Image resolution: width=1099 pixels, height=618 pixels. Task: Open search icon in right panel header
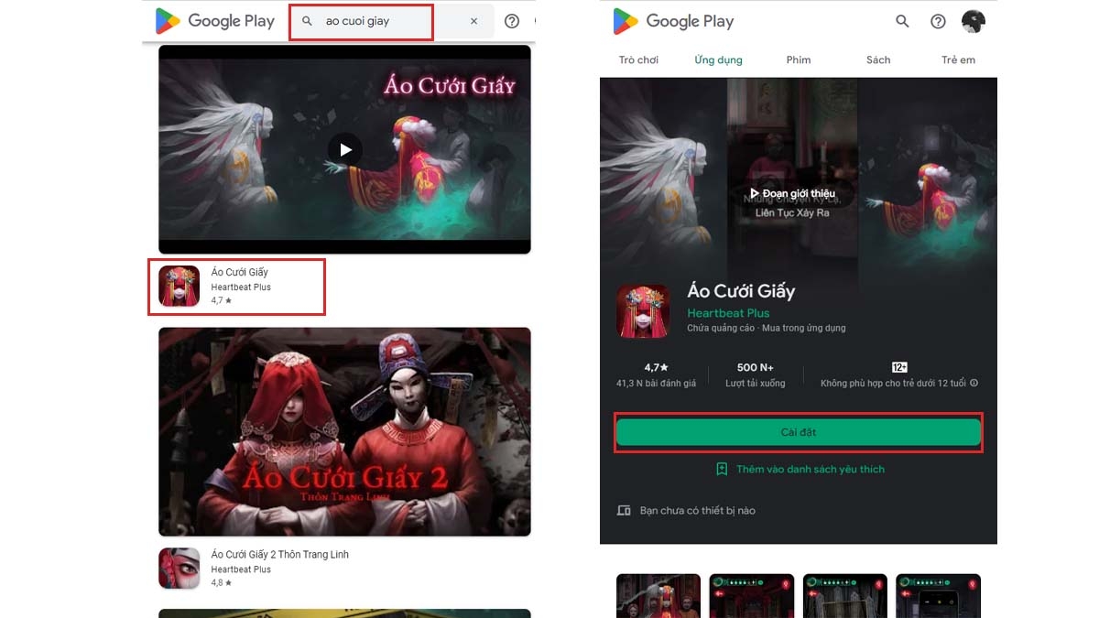902,21
